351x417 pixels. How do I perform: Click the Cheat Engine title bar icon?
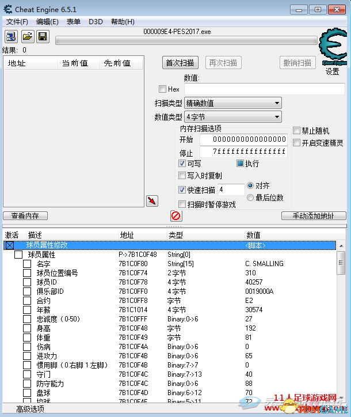click(8, 9)
